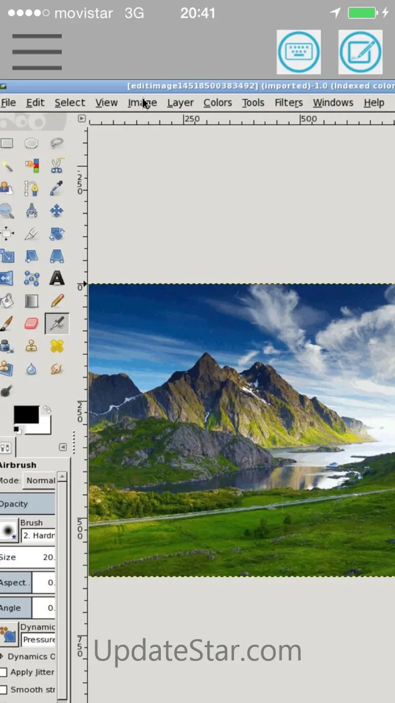Select the Blend gradient tool
395x703 pixels.
pyautogui.click(x=31, y=301)
